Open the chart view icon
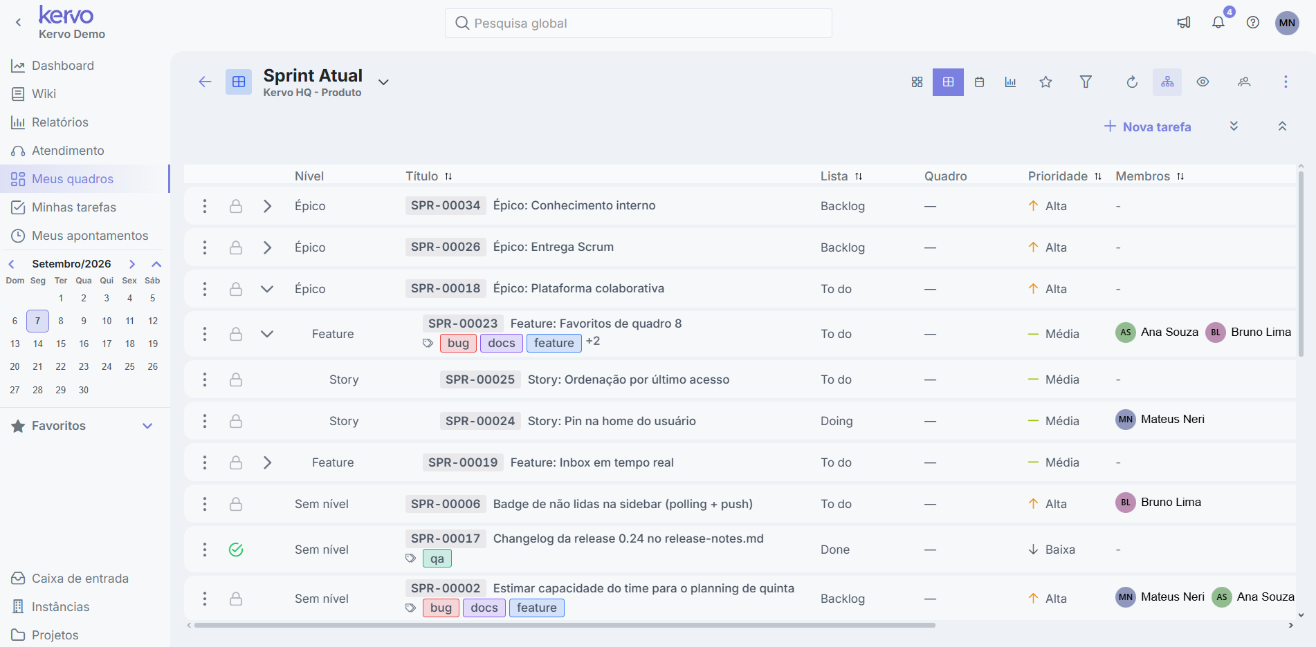The height and width of the screenshot is (647, 1316). click(x=1010, y=82)
